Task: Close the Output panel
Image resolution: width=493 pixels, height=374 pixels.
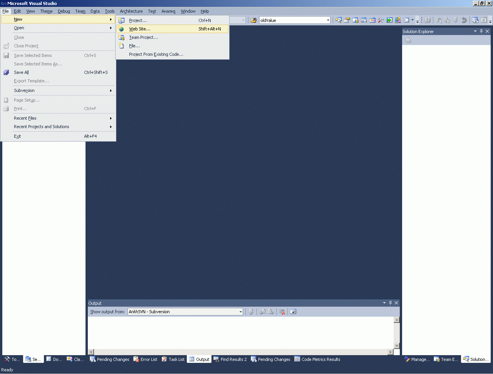Action: 396,303
